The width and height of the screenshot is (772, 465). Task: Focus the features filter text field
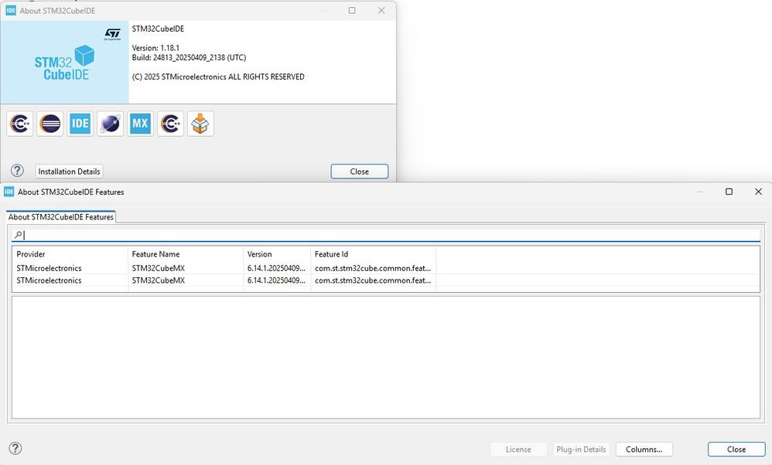(x=386, y=235)
